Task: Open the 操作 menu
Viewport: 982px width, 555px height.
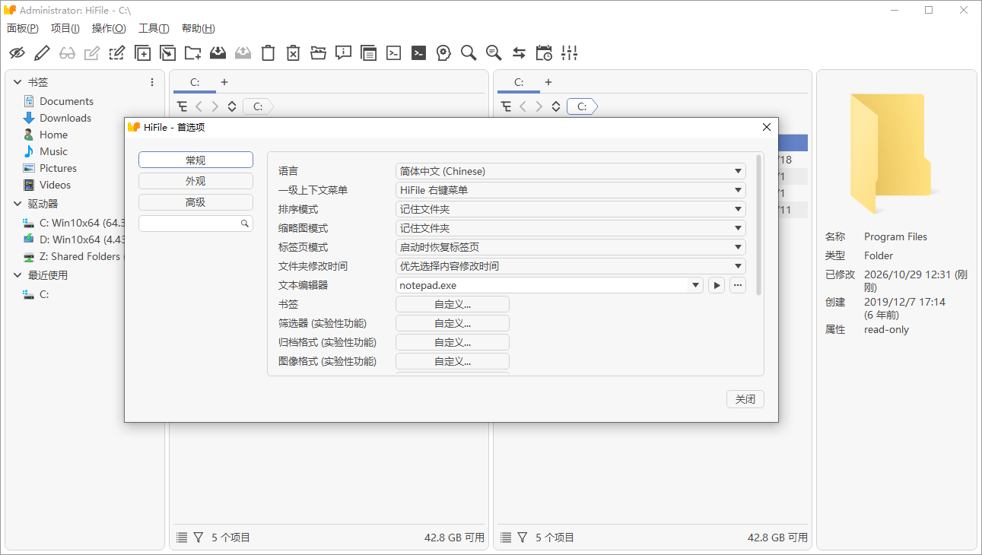Action: pyautogui.click(x=109, y=28)
